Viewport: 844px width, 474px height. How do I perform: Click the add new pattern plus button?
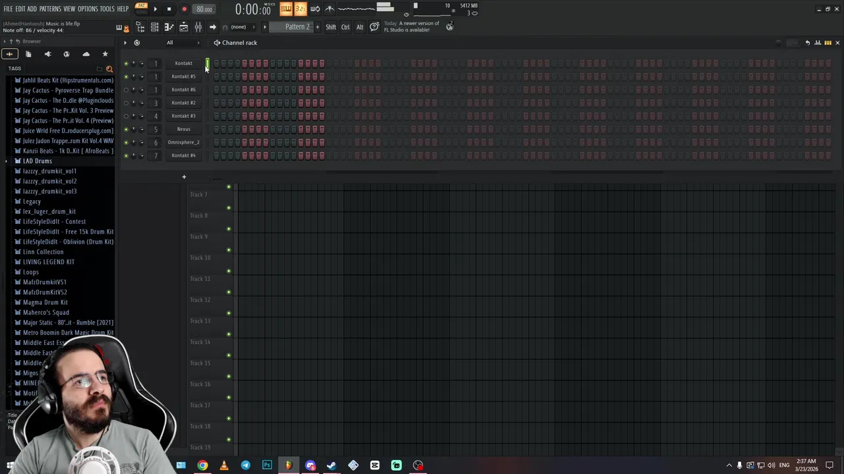[317, 27]
